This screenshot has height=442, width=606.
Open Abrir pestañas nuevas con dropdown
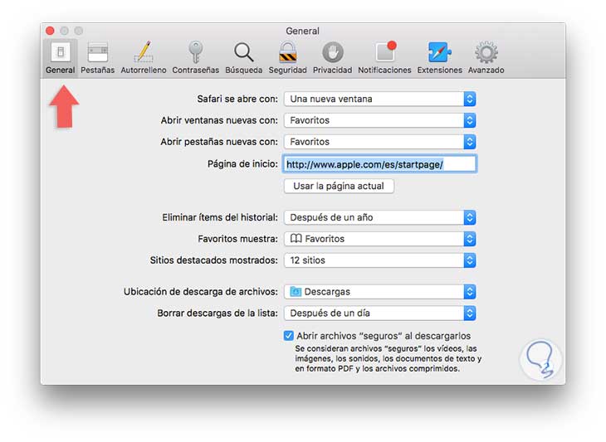tap(380, 142)
